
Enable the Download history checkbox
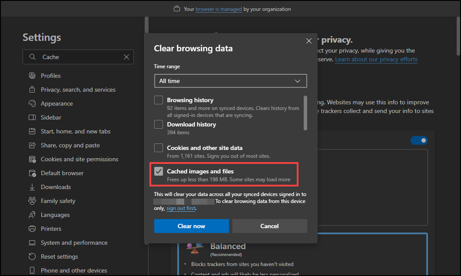point(159,124)
